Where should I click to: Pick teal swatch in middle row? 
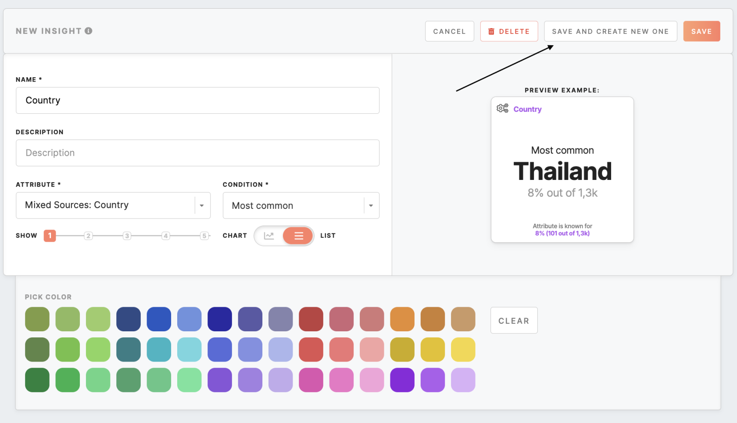(129, 350)
